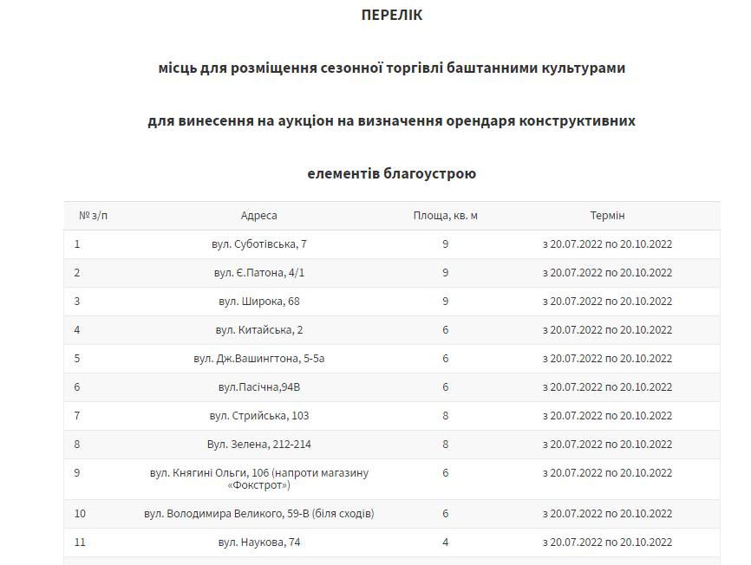Image resolution: width=751 pixels, height=565 pixels.
Task: Click the area value in Китайська row
Action: [446, 330]
